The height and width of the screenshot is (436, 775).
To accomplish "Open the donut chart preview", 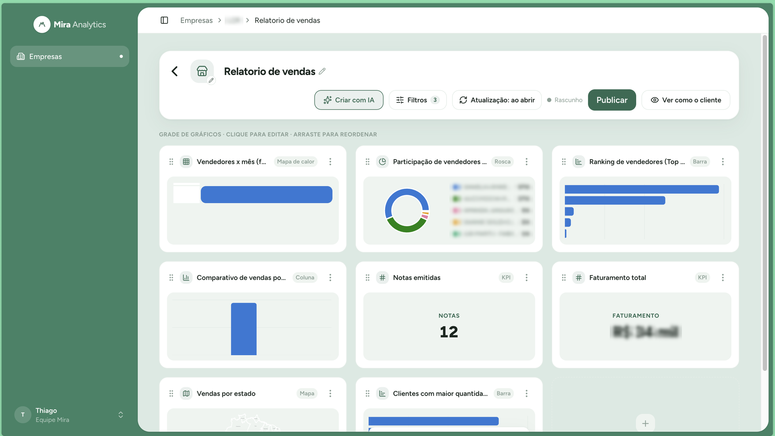I will click(449, 211).
